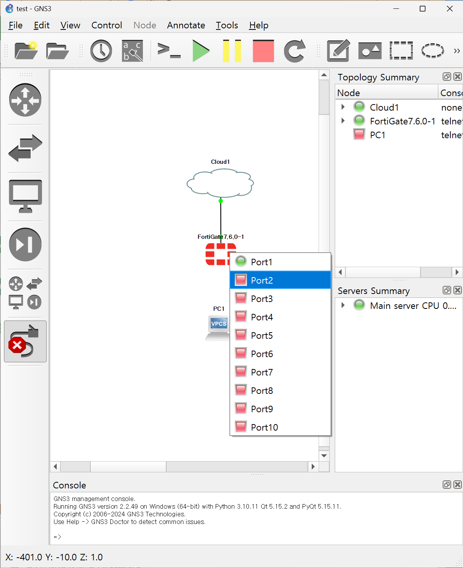This screenshot has height=568, width=463.
Task: Select the Cloud1 row label
Action: 384,107
